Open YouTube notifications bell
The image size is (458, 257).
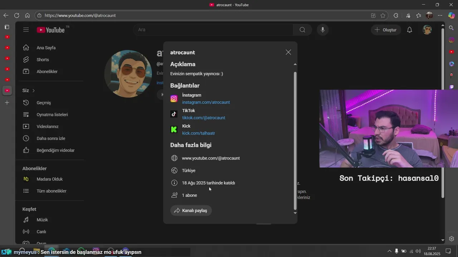(410, 30)
